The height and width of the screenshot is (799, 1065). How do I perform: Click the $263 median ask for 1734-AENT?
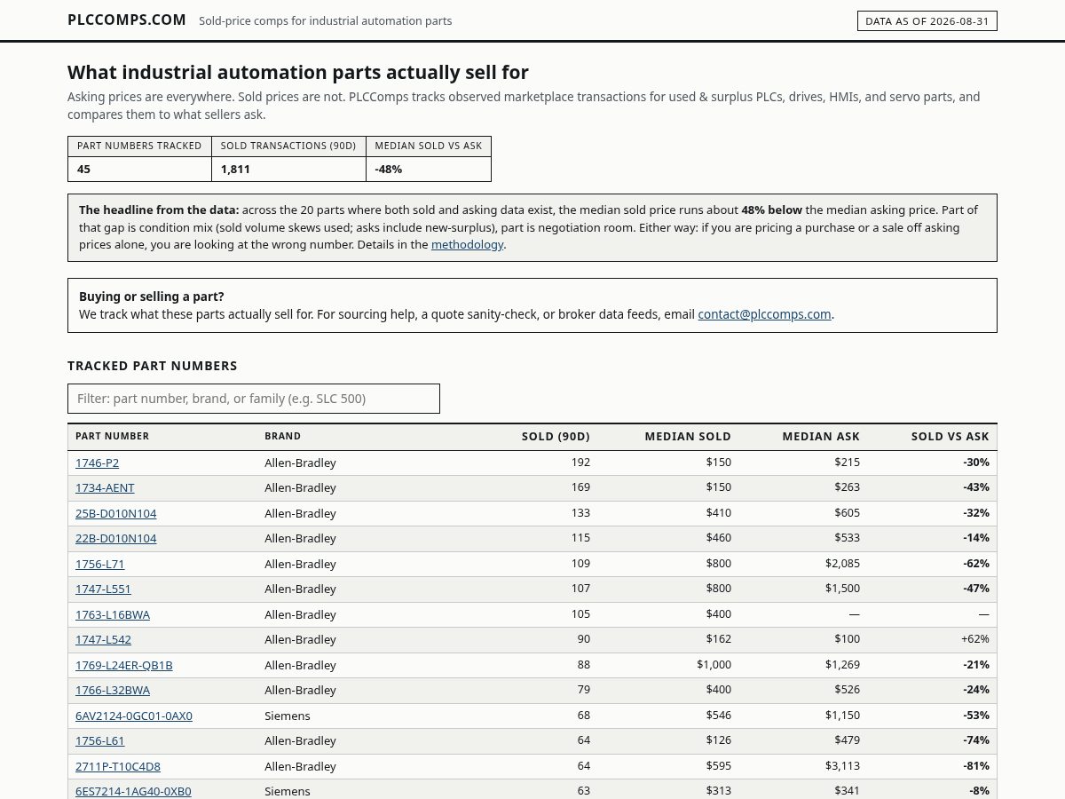pos(847,487)
